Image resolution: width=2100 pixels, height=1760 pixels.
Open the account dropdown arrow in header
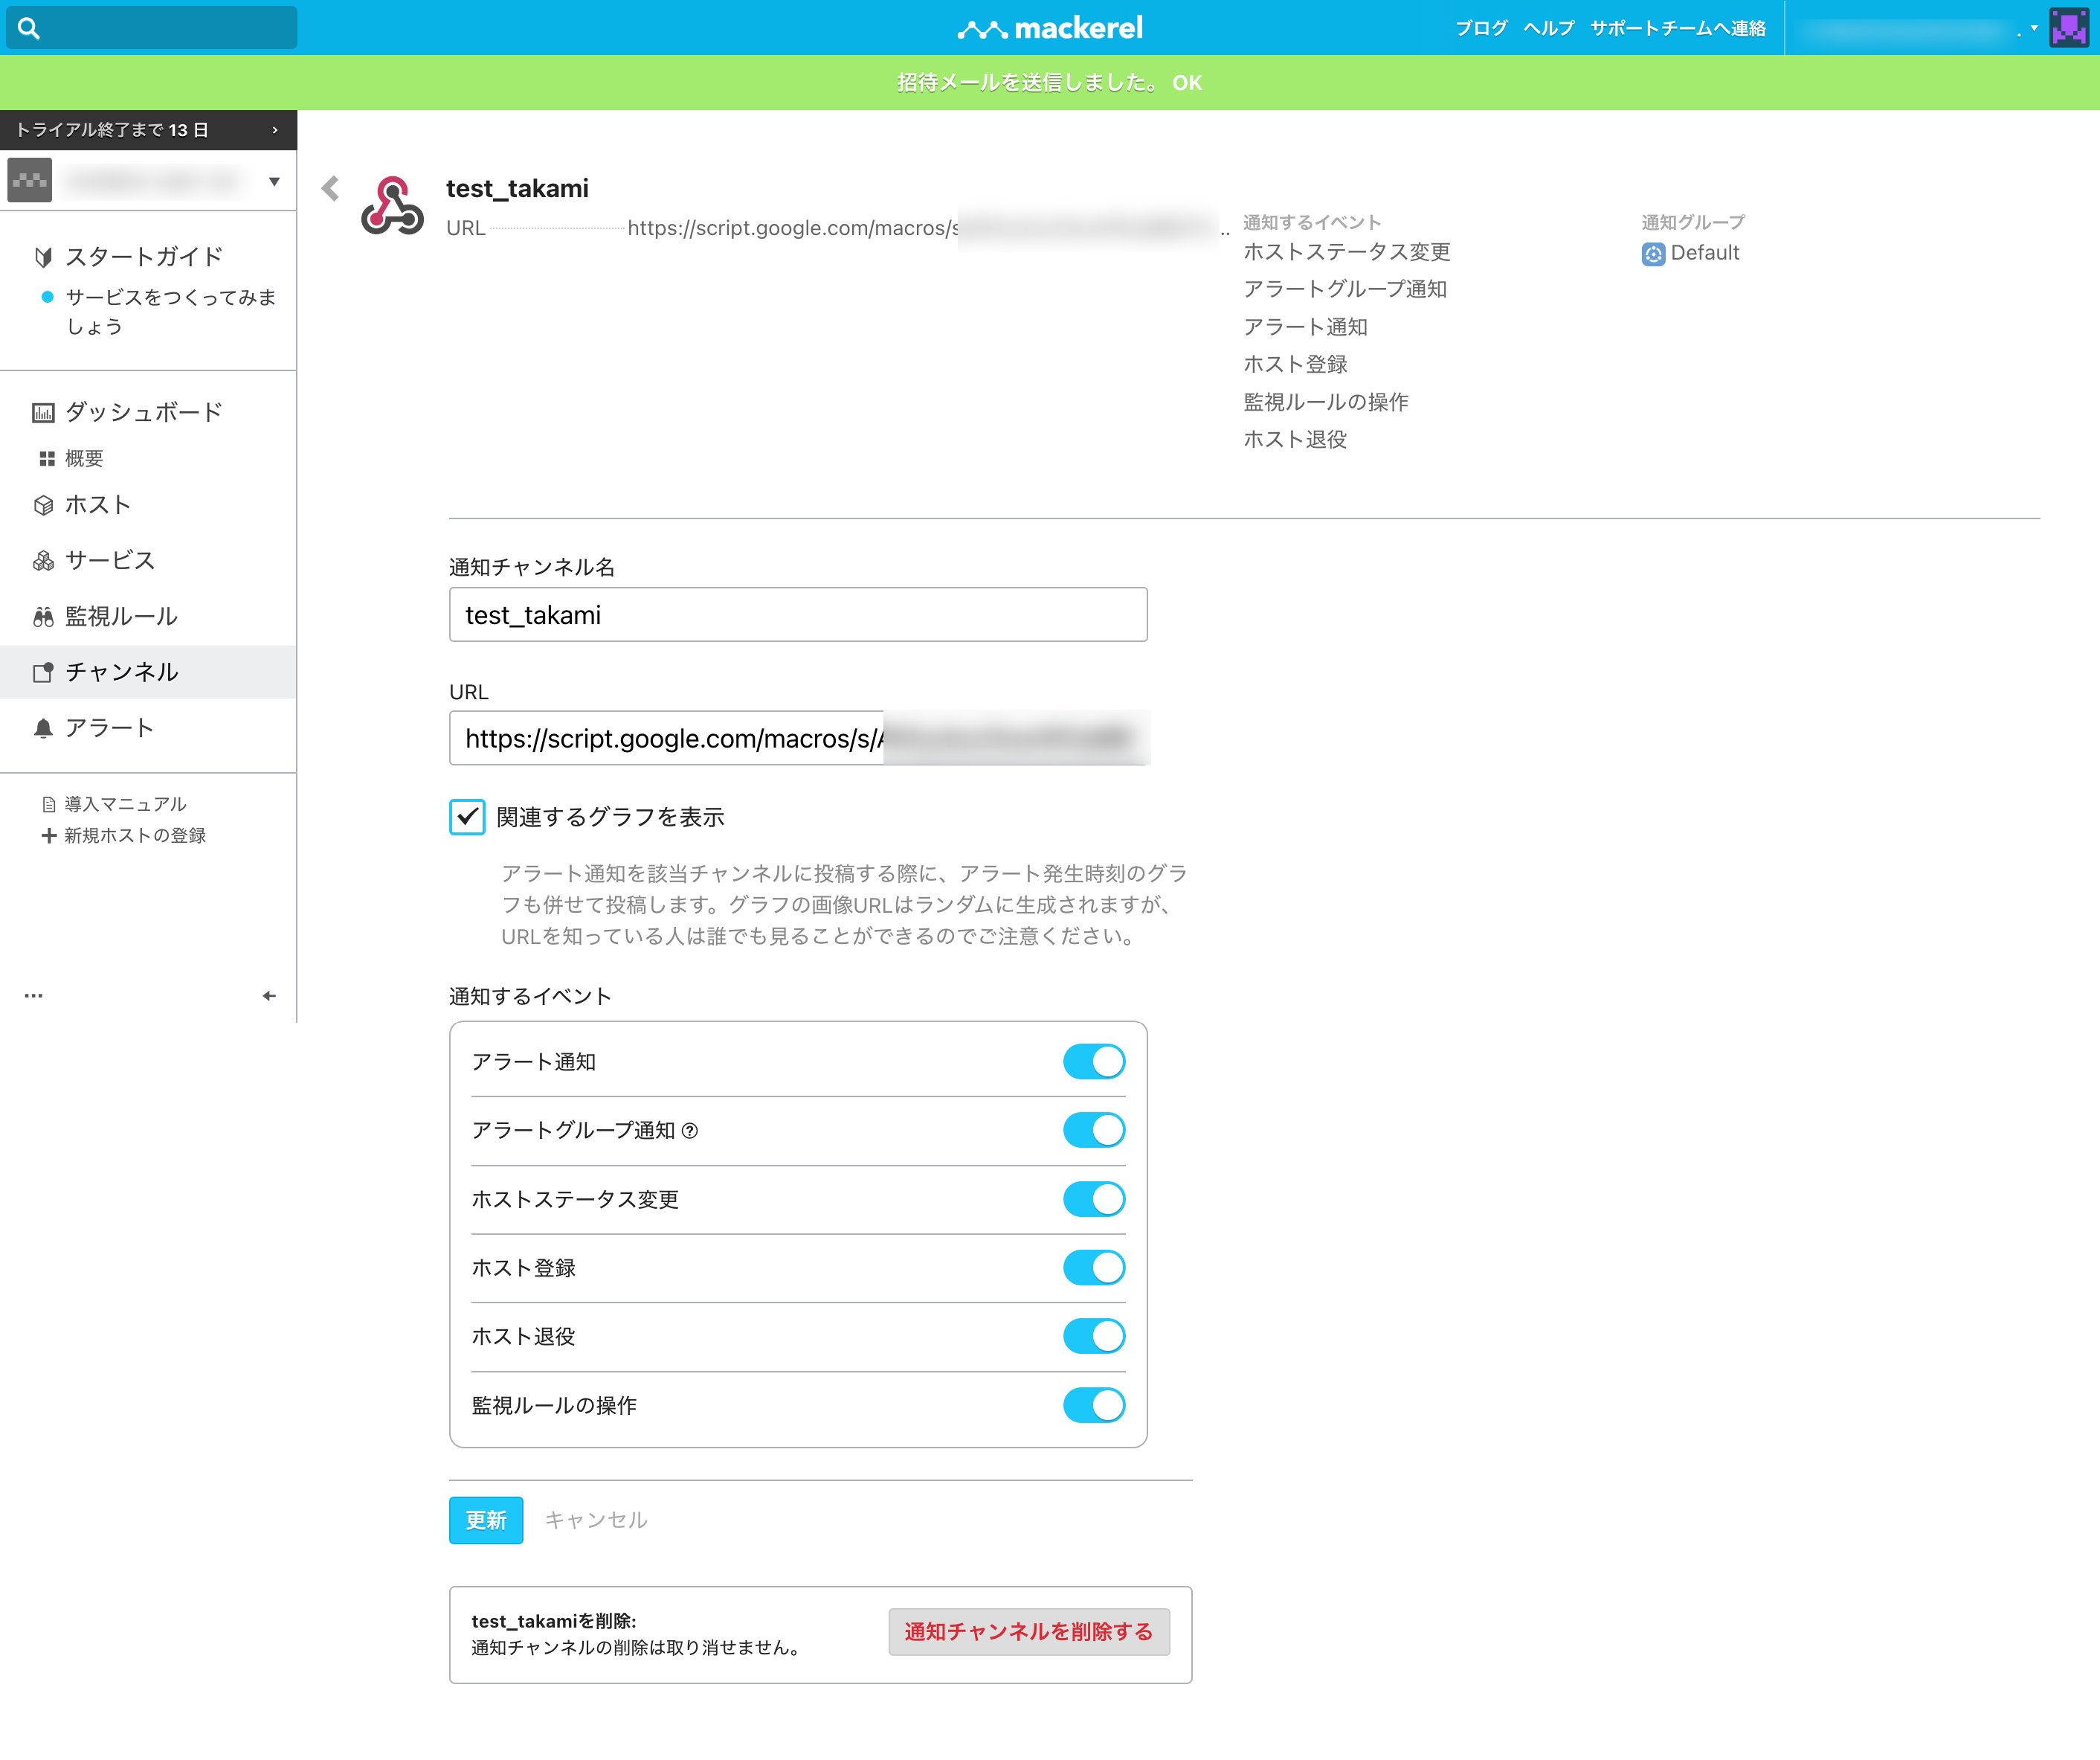[x=2034, y=28]
